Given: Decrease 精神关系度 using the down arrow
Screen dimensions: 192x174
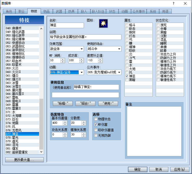Looking at the screenshot, I should (x=84, y=136).
